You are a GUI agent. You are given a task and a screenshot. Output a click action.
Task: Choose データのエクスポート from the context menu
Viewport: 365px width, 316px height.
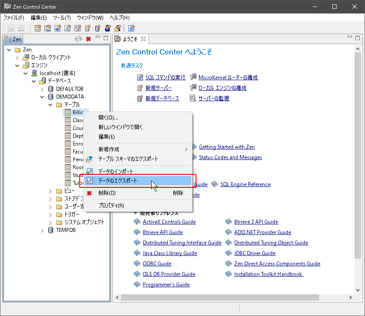coord(118,180)
